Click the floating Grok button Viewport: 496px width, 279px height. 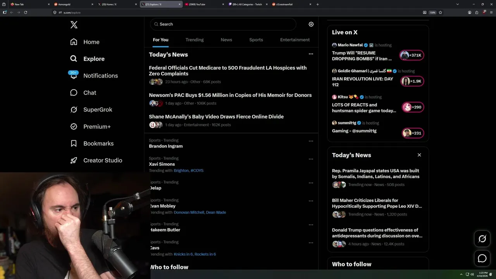point(482,239)
